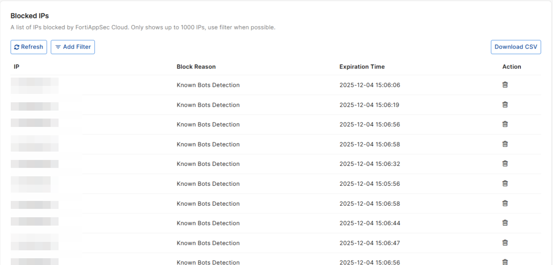Image resolution: width=553 pixels, height=265 pixels.
Task: Delete the IP expiring at 15:06:44
Action: pyautogui.click(x=505, y=223)
